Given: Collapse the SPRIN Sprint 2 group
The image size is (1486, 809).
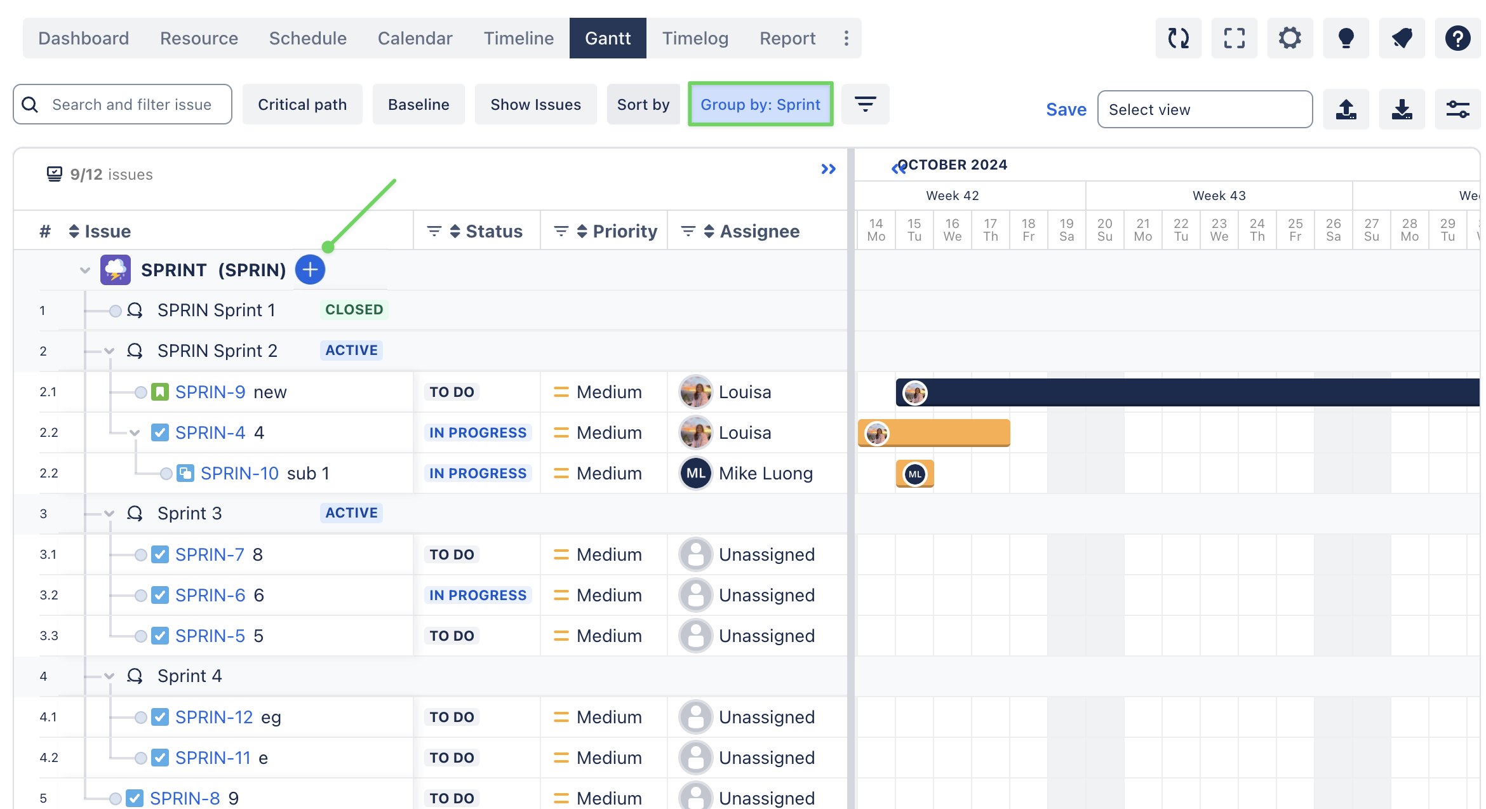Looking at the screenshot, I should pos(109,351).
